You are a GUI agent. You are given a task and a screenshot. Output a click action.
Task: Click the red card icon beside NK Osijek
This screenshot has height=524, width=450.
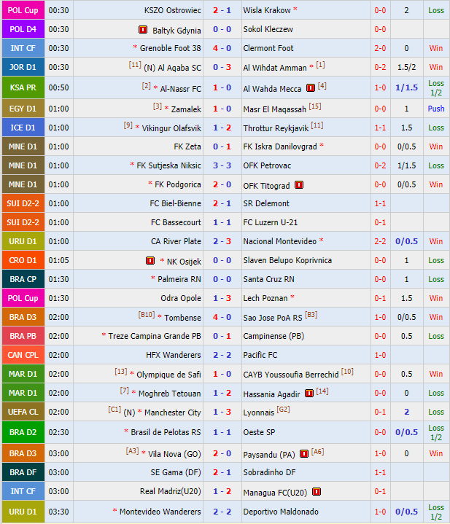(x=150, y=260)
